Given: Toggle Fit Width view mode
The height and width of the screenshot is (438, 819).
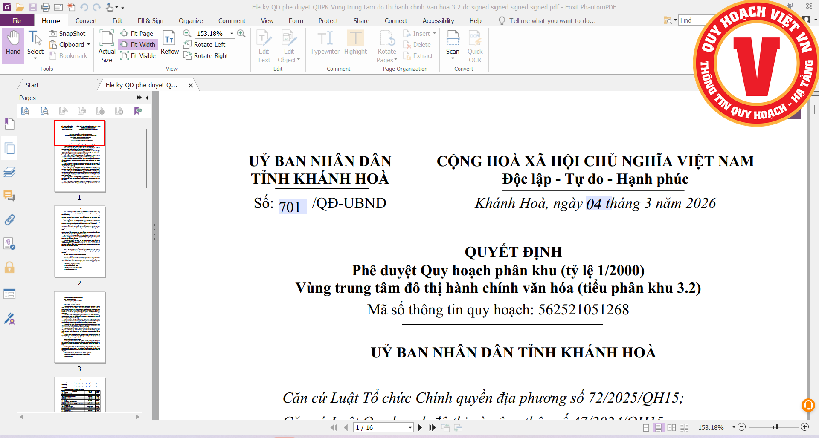Looking at the screenshot, I should 138,44.
